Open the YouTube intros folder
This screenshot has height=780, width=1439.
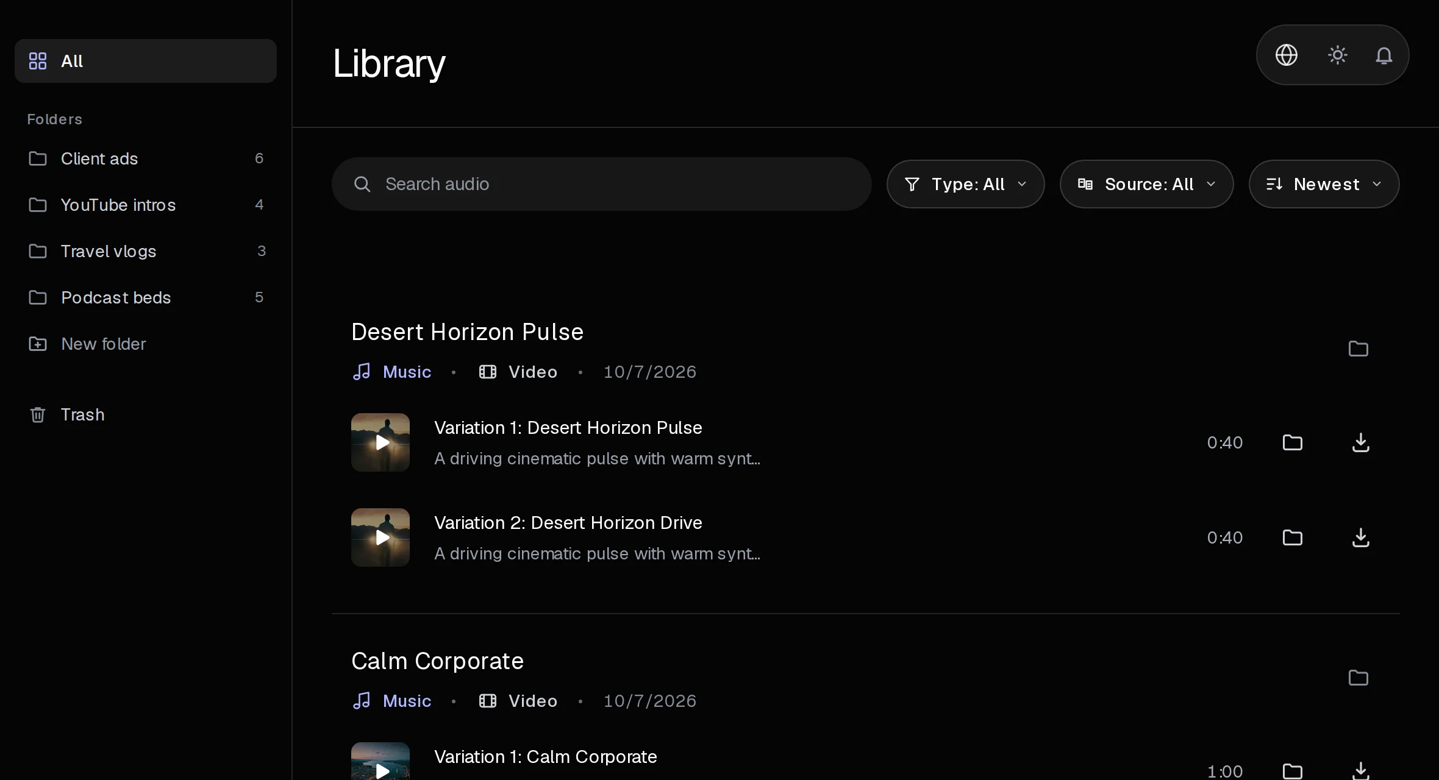pos(146,205)
